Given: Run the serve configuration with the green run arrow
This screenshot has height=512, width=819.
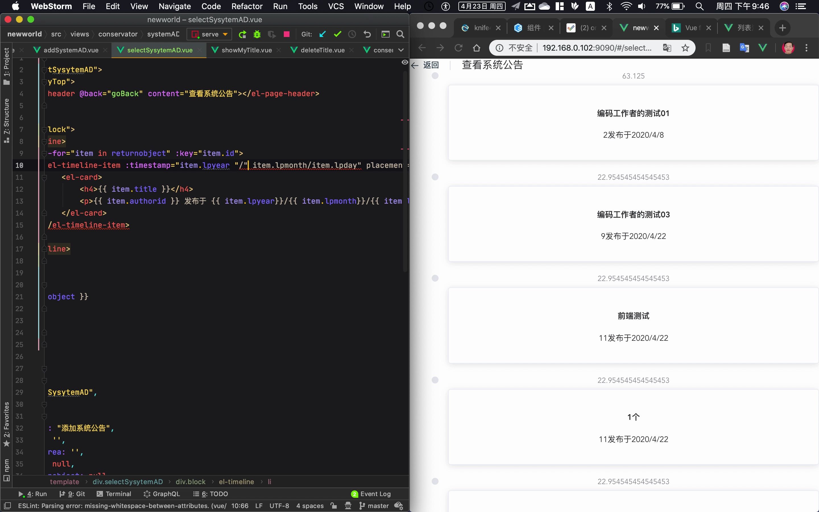Looking at the screenshot, I should coord(242,34).
